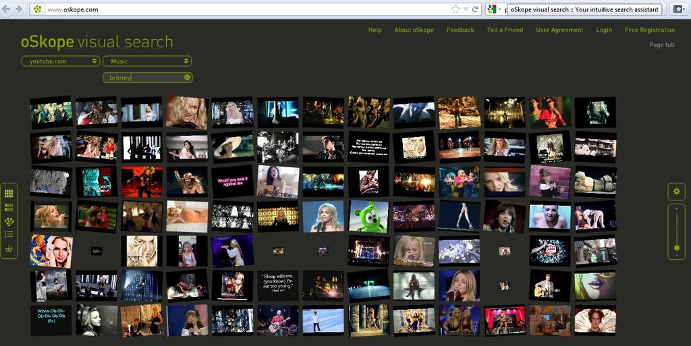Screen dimensions: 691x346
Task: Open the settings gear on right side
Action: (x=676, y=192)
